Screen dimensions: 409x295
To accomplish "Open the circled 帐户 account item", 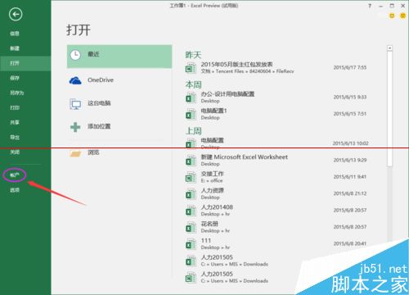I will point(15,175).
